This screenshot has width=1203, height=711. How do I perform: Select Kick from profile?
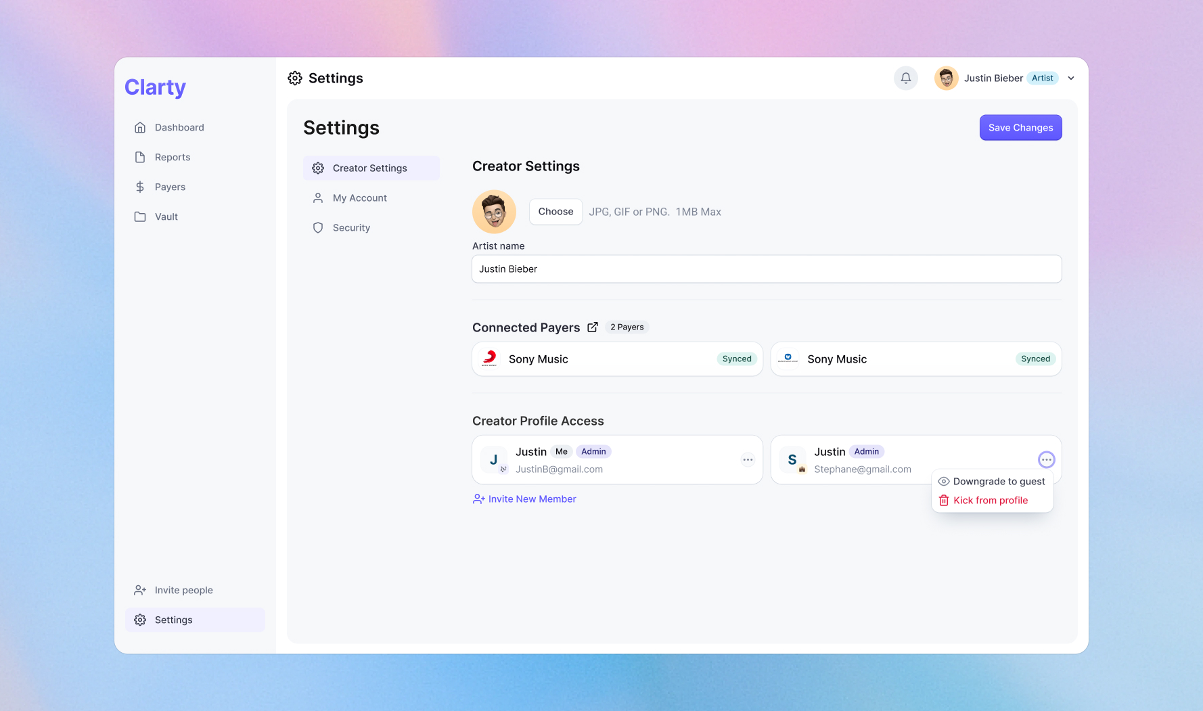(x=991, y=500)
